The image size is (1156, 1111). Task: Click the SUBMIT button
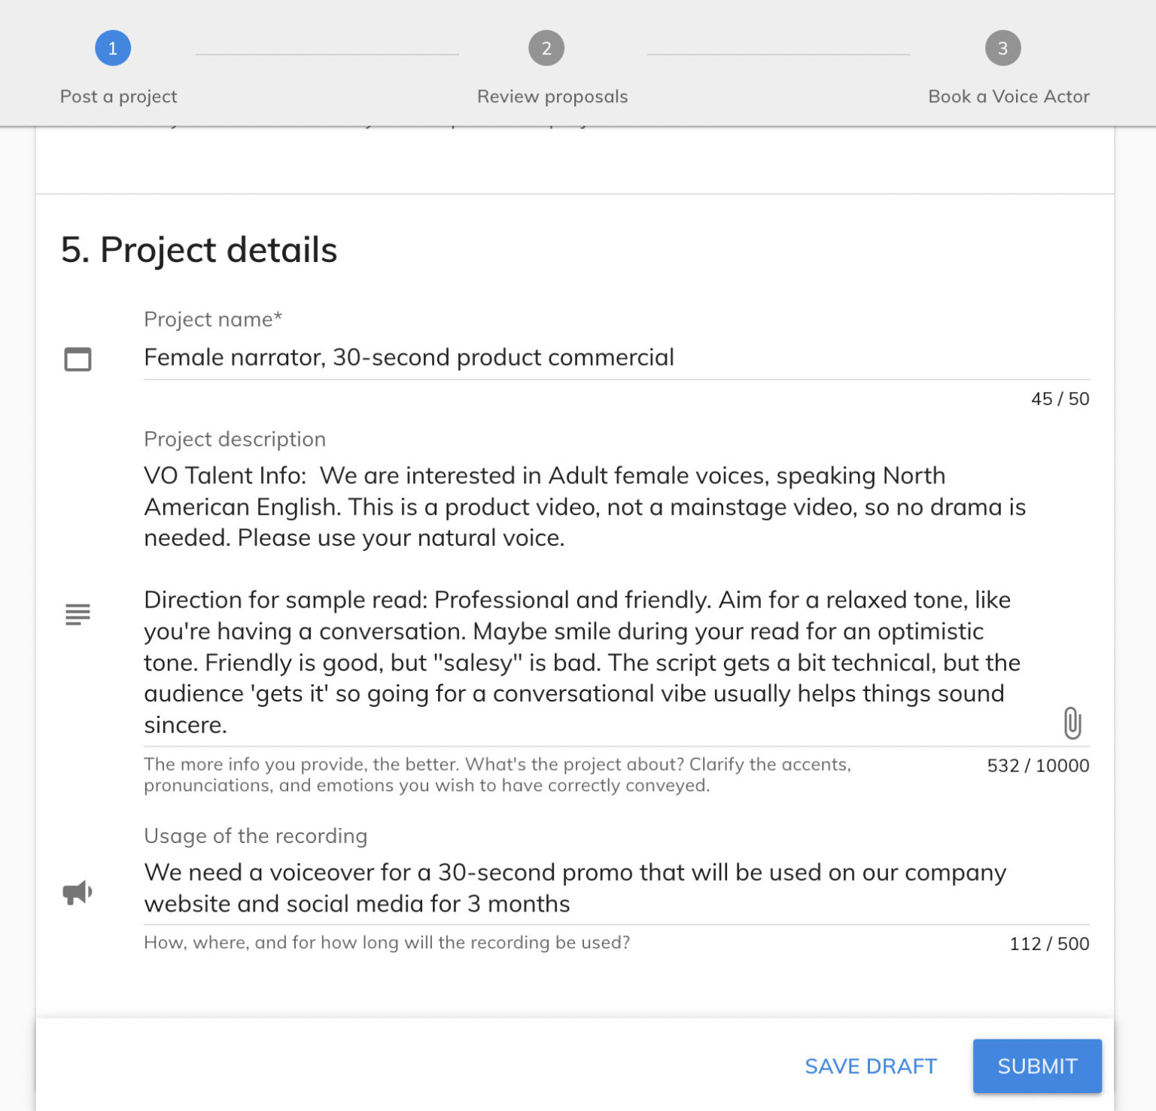coord(1037,1066)
